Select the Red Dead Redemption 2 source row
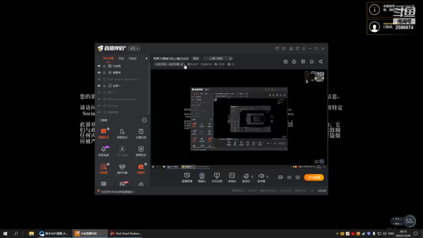 (x=123, y=79)
